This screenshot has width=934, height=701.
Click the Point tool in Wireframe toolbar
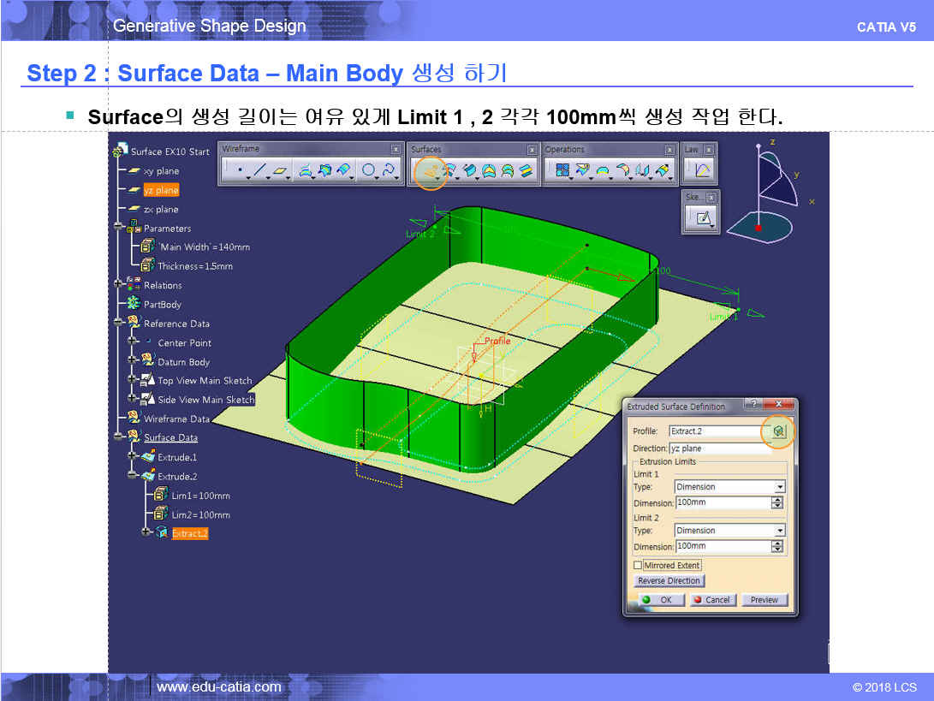239,171
